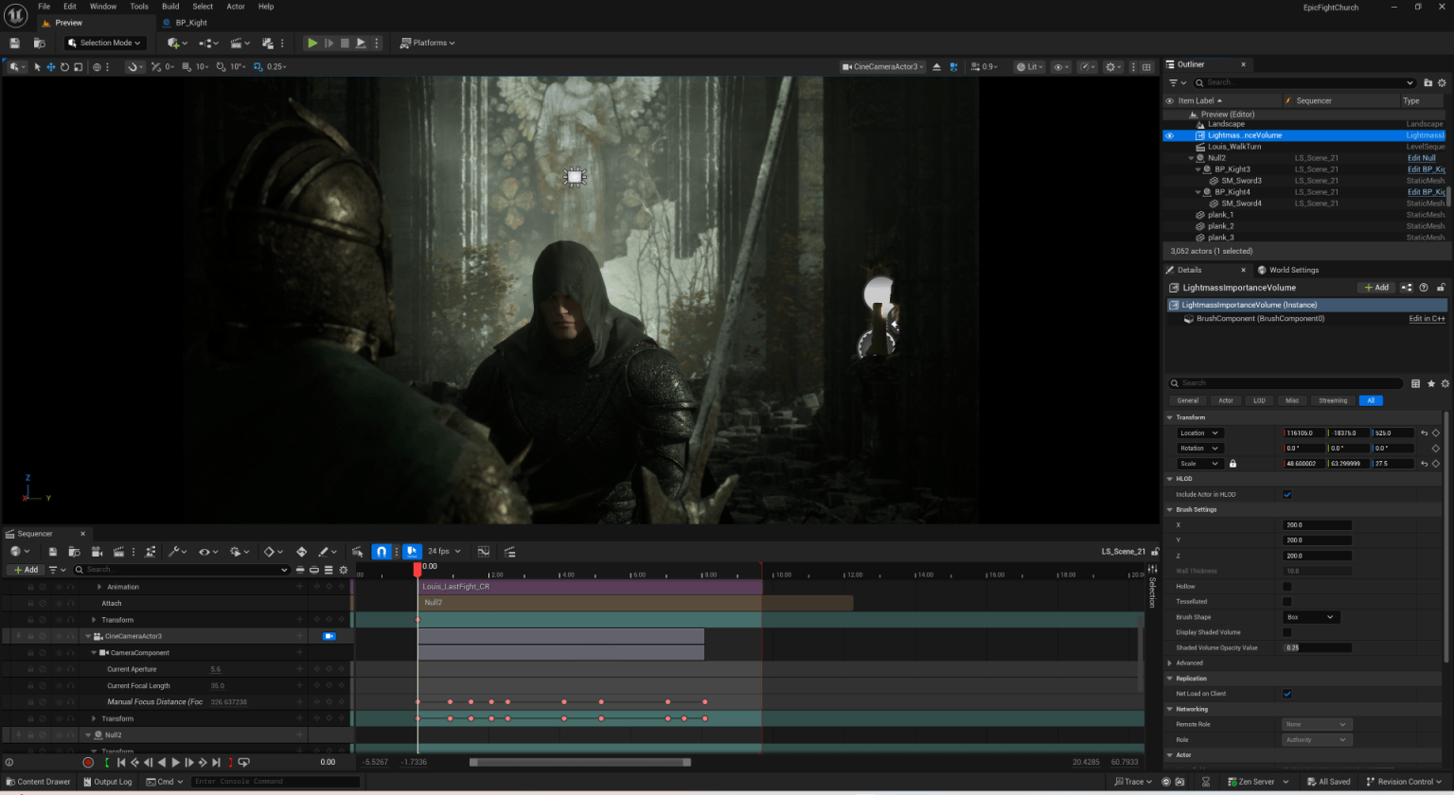This screenshot has width=1454, height=795.
Task: Open the Build menu
Action: point(170,7)
